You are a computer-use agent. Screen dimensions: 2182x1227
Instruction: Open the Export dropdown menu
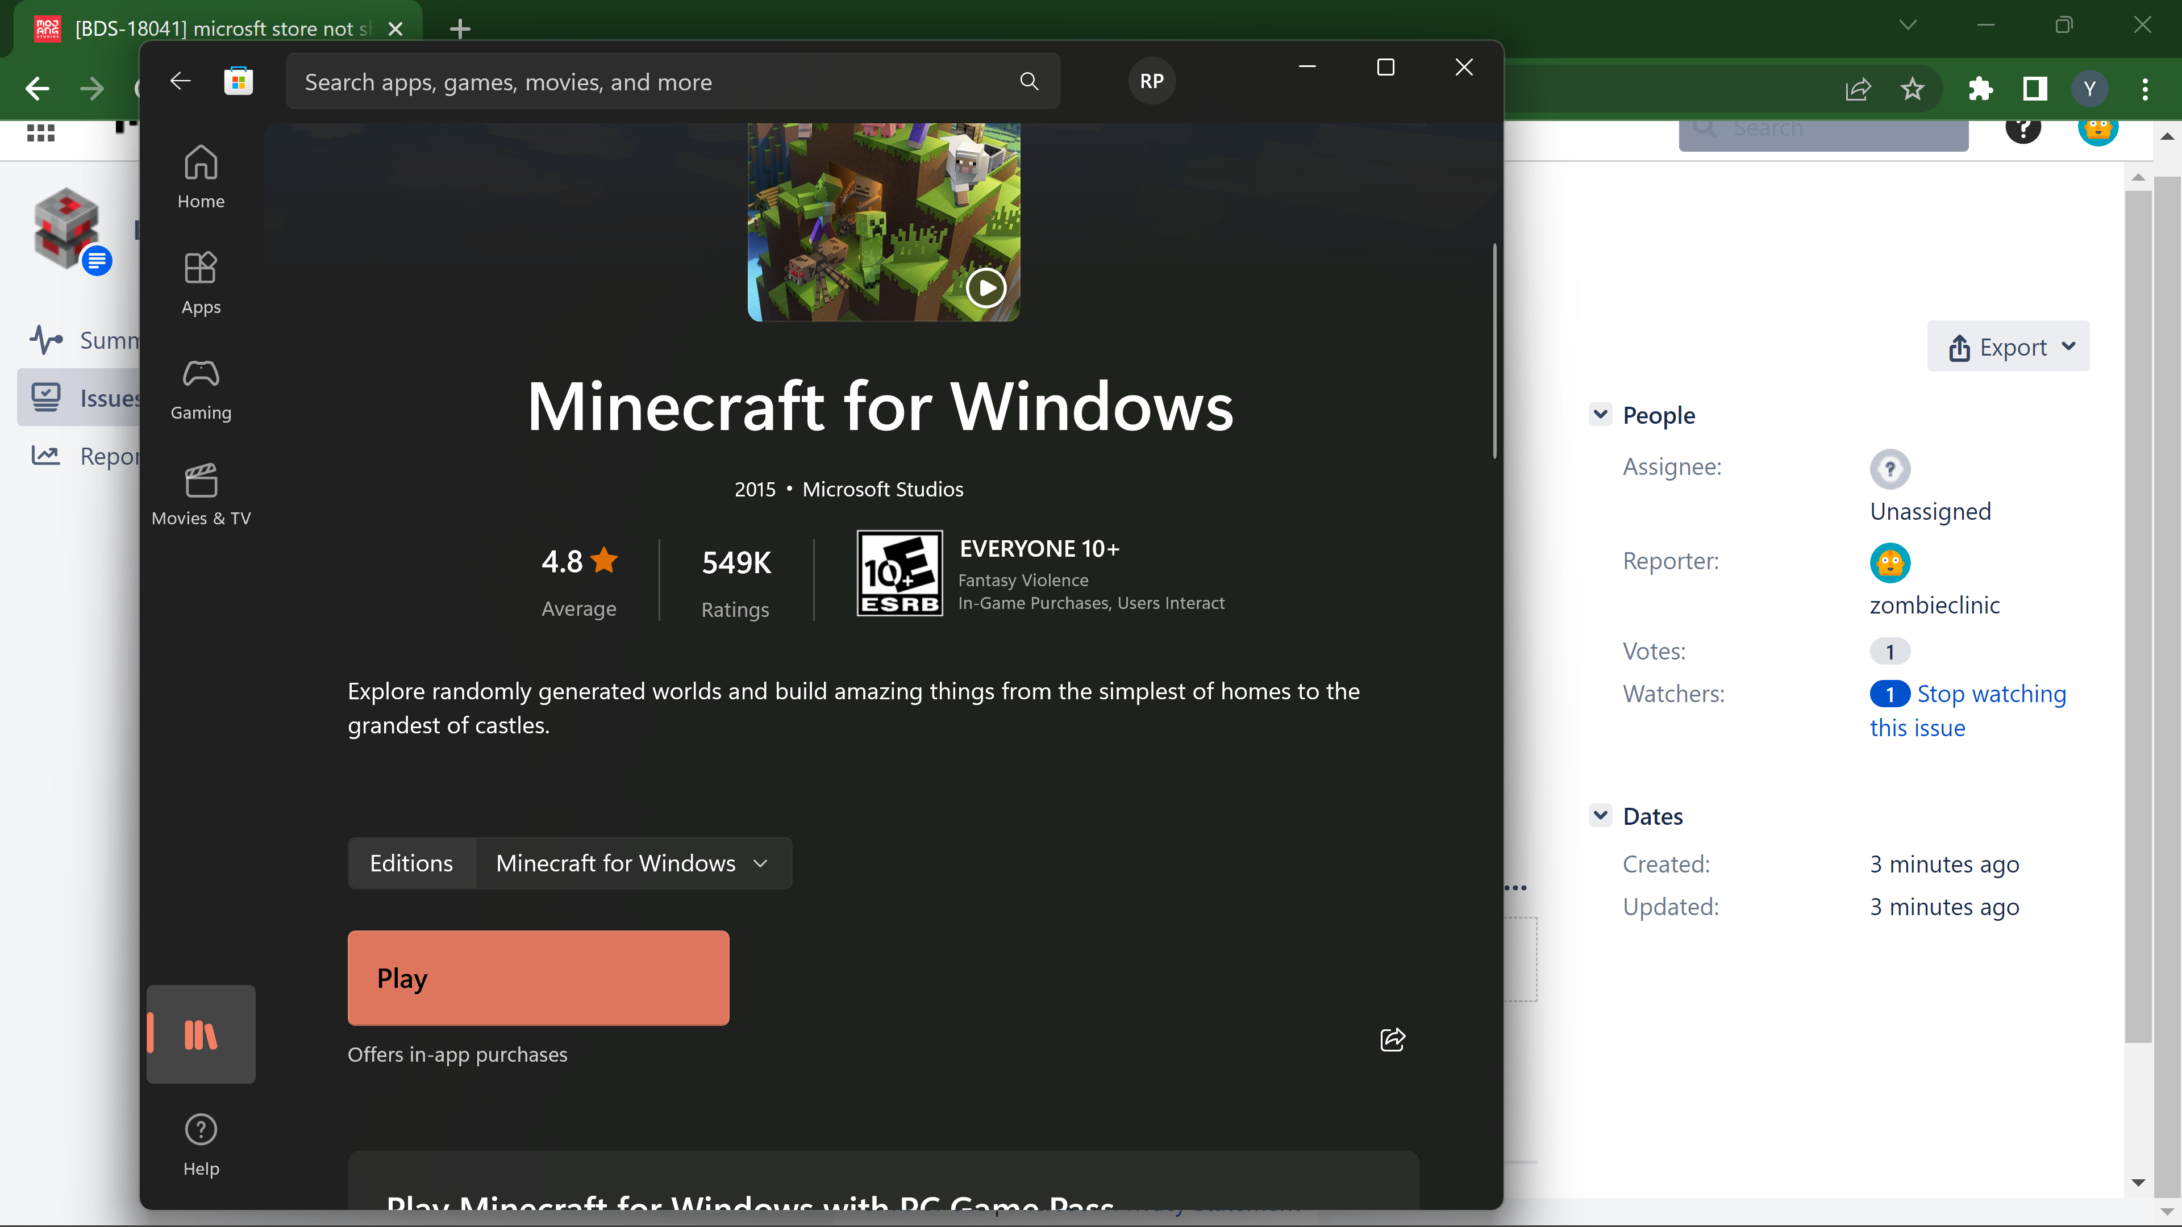pos(2008,347)
